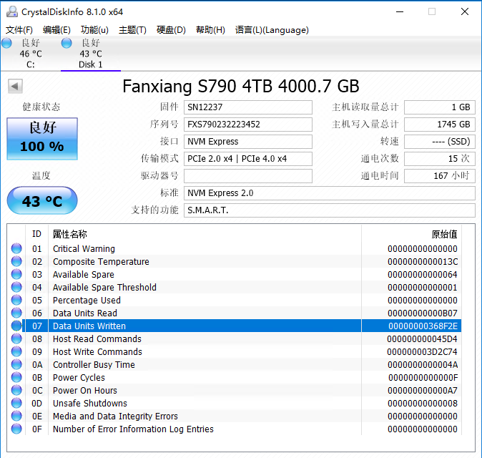This screenshot has height=458, width=482.
Task: Select the Controller Busy Time attribute name
Action: click(94, 364)
